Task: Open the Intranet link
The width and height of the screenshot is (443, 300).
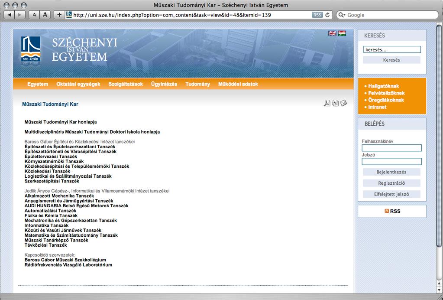Action: [x=377, y=107]
